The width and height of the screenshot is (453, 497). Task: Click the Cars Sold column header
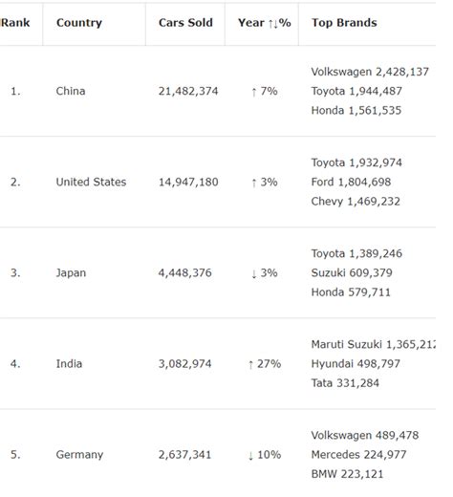[185, 23]
